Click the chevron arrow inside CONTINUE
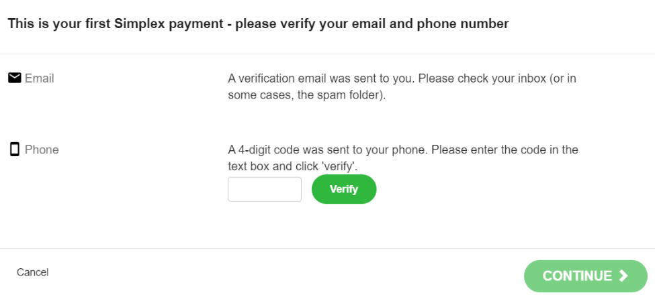Viewport: 655px width, 301px height. tap(623, 276)
